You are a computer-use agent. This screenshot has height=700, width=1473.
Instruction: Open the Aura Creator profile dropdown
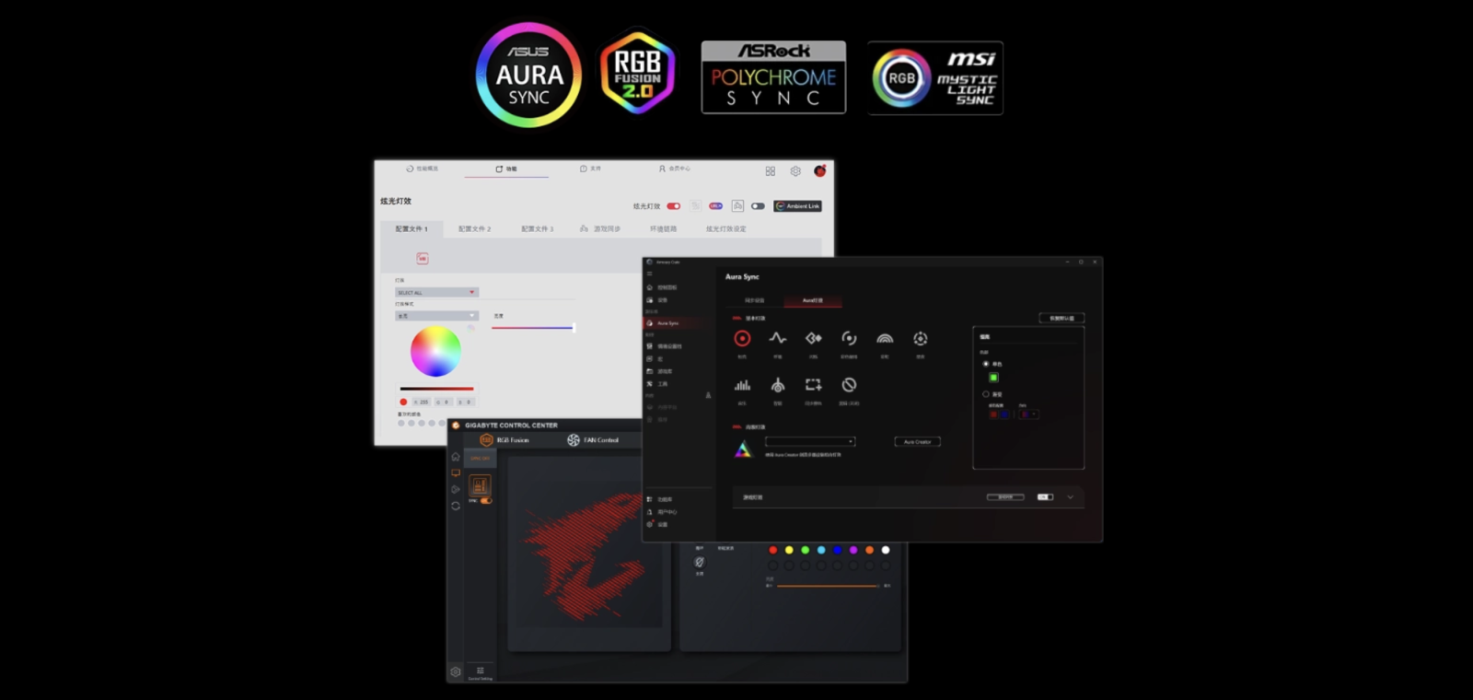point(810,442)
